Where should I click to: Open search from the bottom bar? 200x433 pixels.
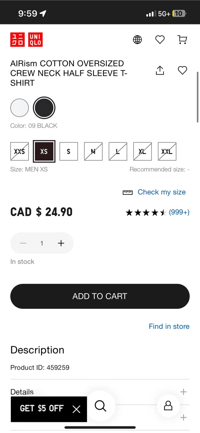(x=100, y=406)
